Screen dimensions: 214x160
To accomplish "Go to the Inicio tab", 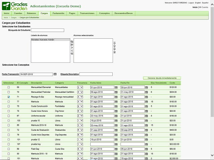I will 7,13.
